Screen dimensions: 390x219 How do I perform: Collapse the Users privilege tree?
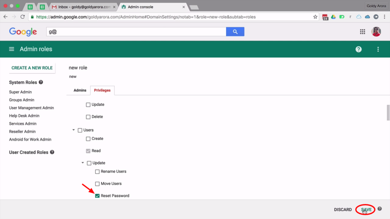[73, 130]
